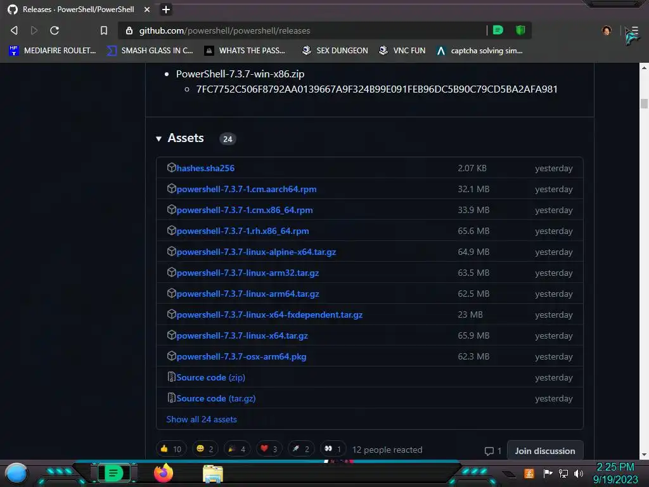Click the orange Java tray icon
This screenshot has width=649, height=487.
coord(529,473)
